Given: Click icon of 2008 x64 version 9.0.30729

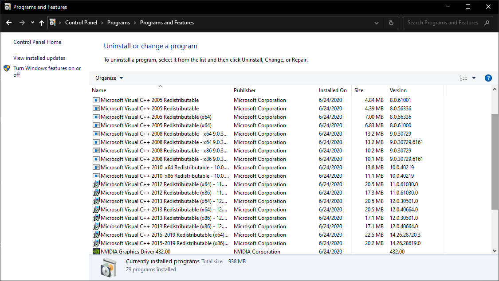Looking at the screenshot, I should (96, 133).
